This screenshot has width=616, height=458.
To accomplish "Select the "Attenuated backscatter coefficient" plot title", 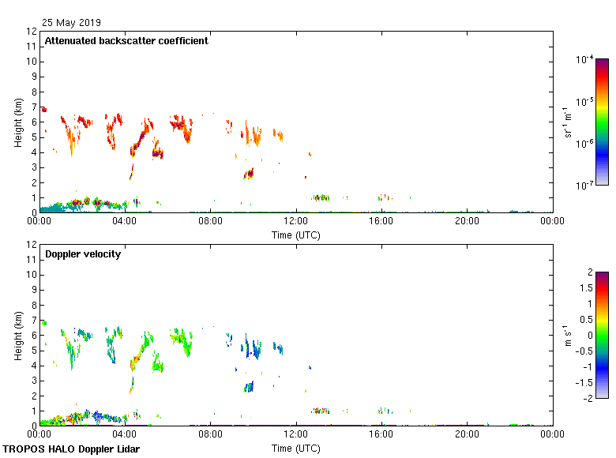I will click(126, 41).
